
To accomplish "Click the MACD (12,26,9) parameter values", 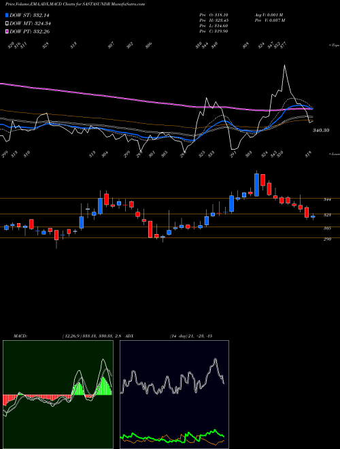I will click(x=92, y=336).
